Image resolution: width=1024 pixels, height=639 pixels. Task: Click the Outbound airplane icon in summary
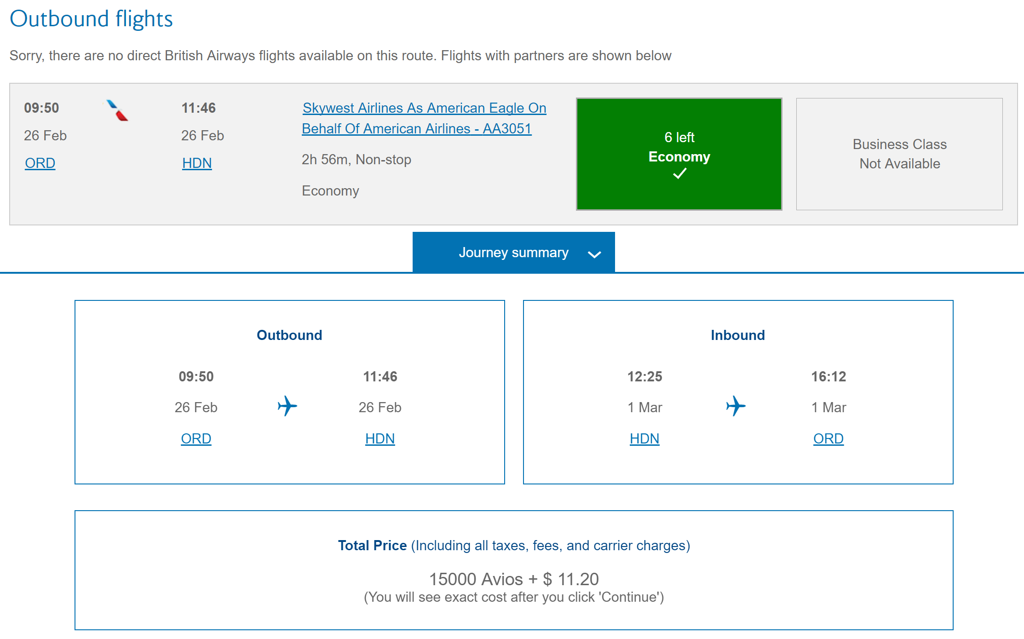point(288,406)
